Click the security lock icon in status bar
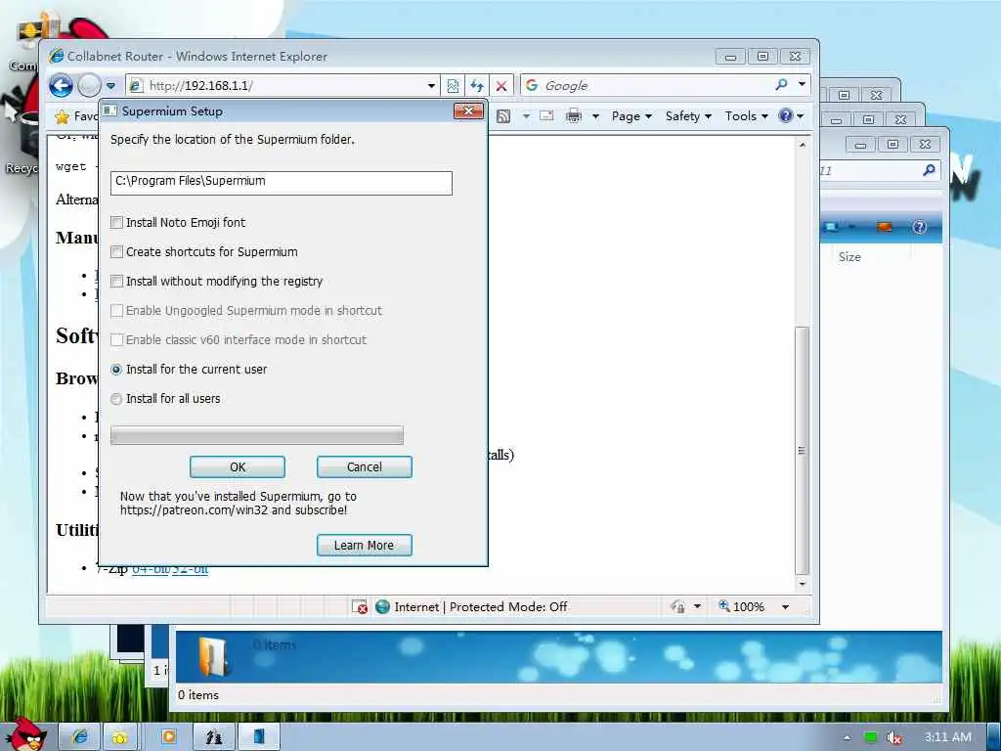 (x=678, y=606)
